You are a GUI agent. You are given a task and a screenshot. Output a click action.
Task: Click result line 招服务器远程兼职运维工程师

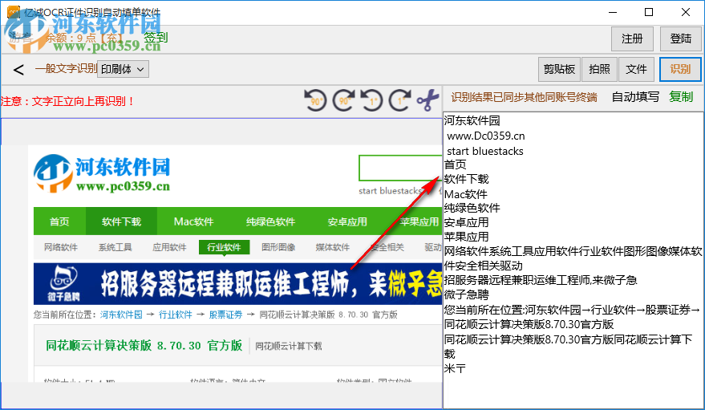(541, 281)
